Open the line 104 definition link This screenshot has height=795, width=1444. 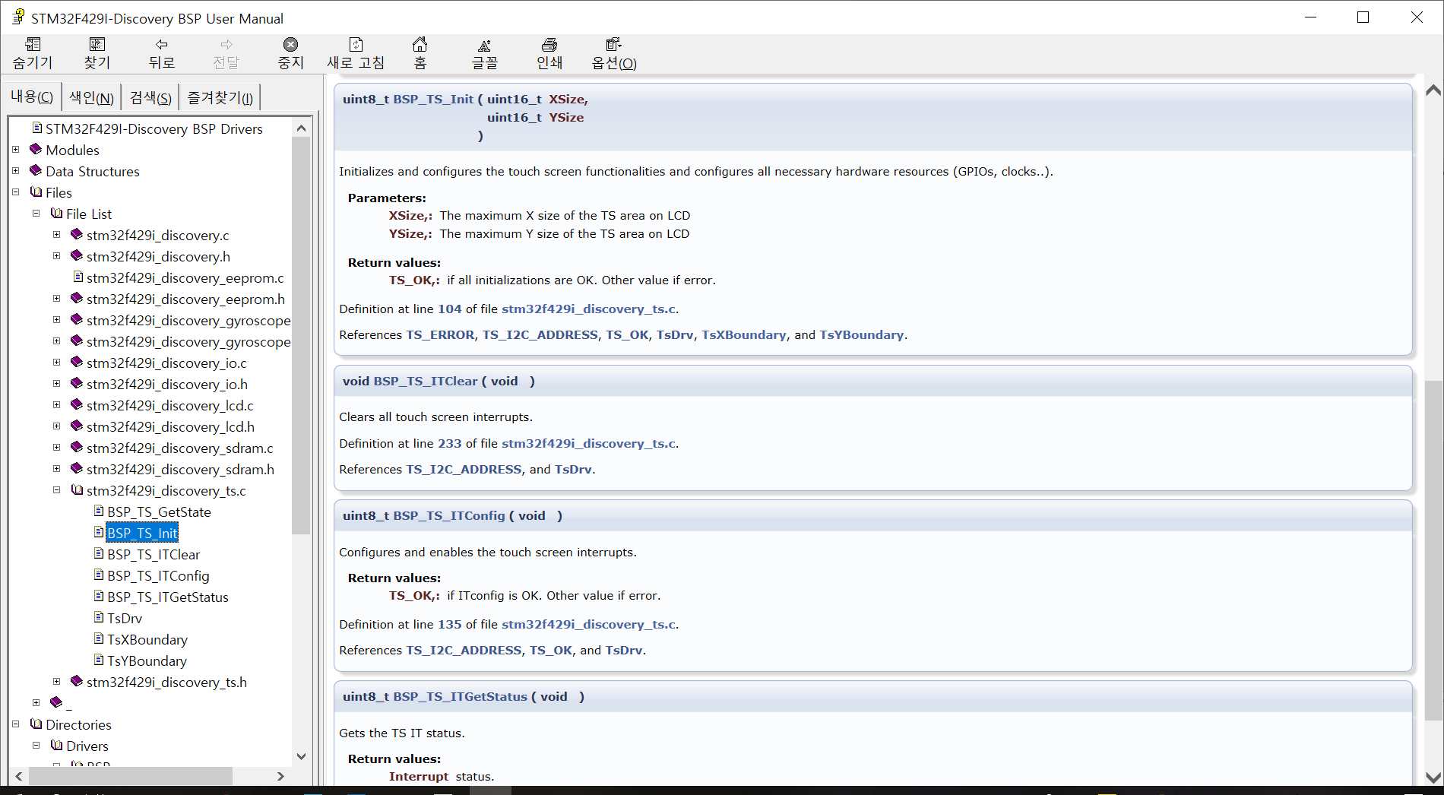coord(449,309)
